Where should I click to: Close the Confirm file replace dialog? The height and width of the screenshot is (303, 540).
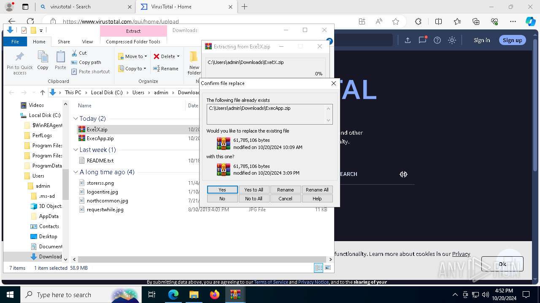pyautogui.click(x=334, y=83)
